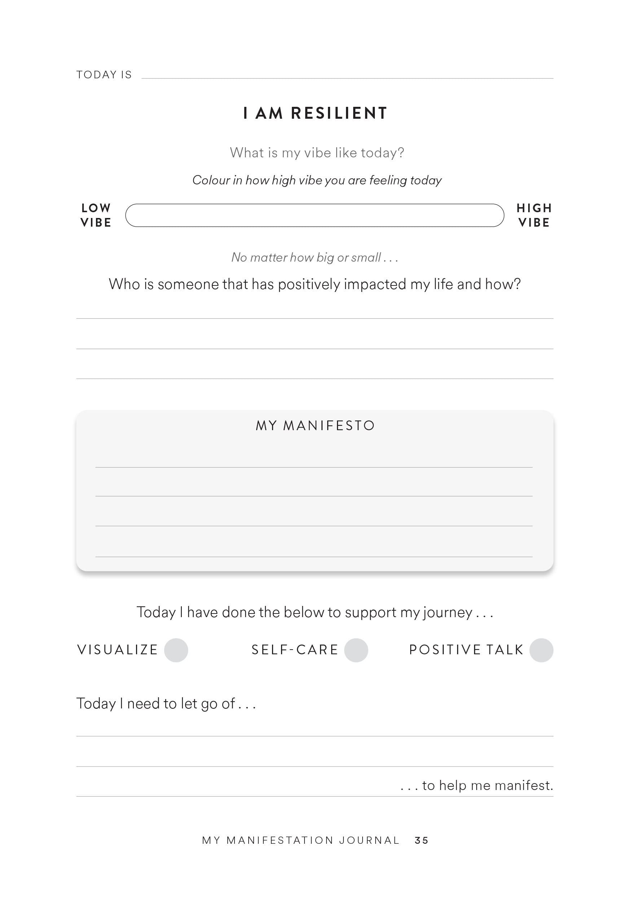The width and height of the screenshot is (627, 908).
Task: Click the first MY MANIFESTO line
Action: [x=313, y=460]
